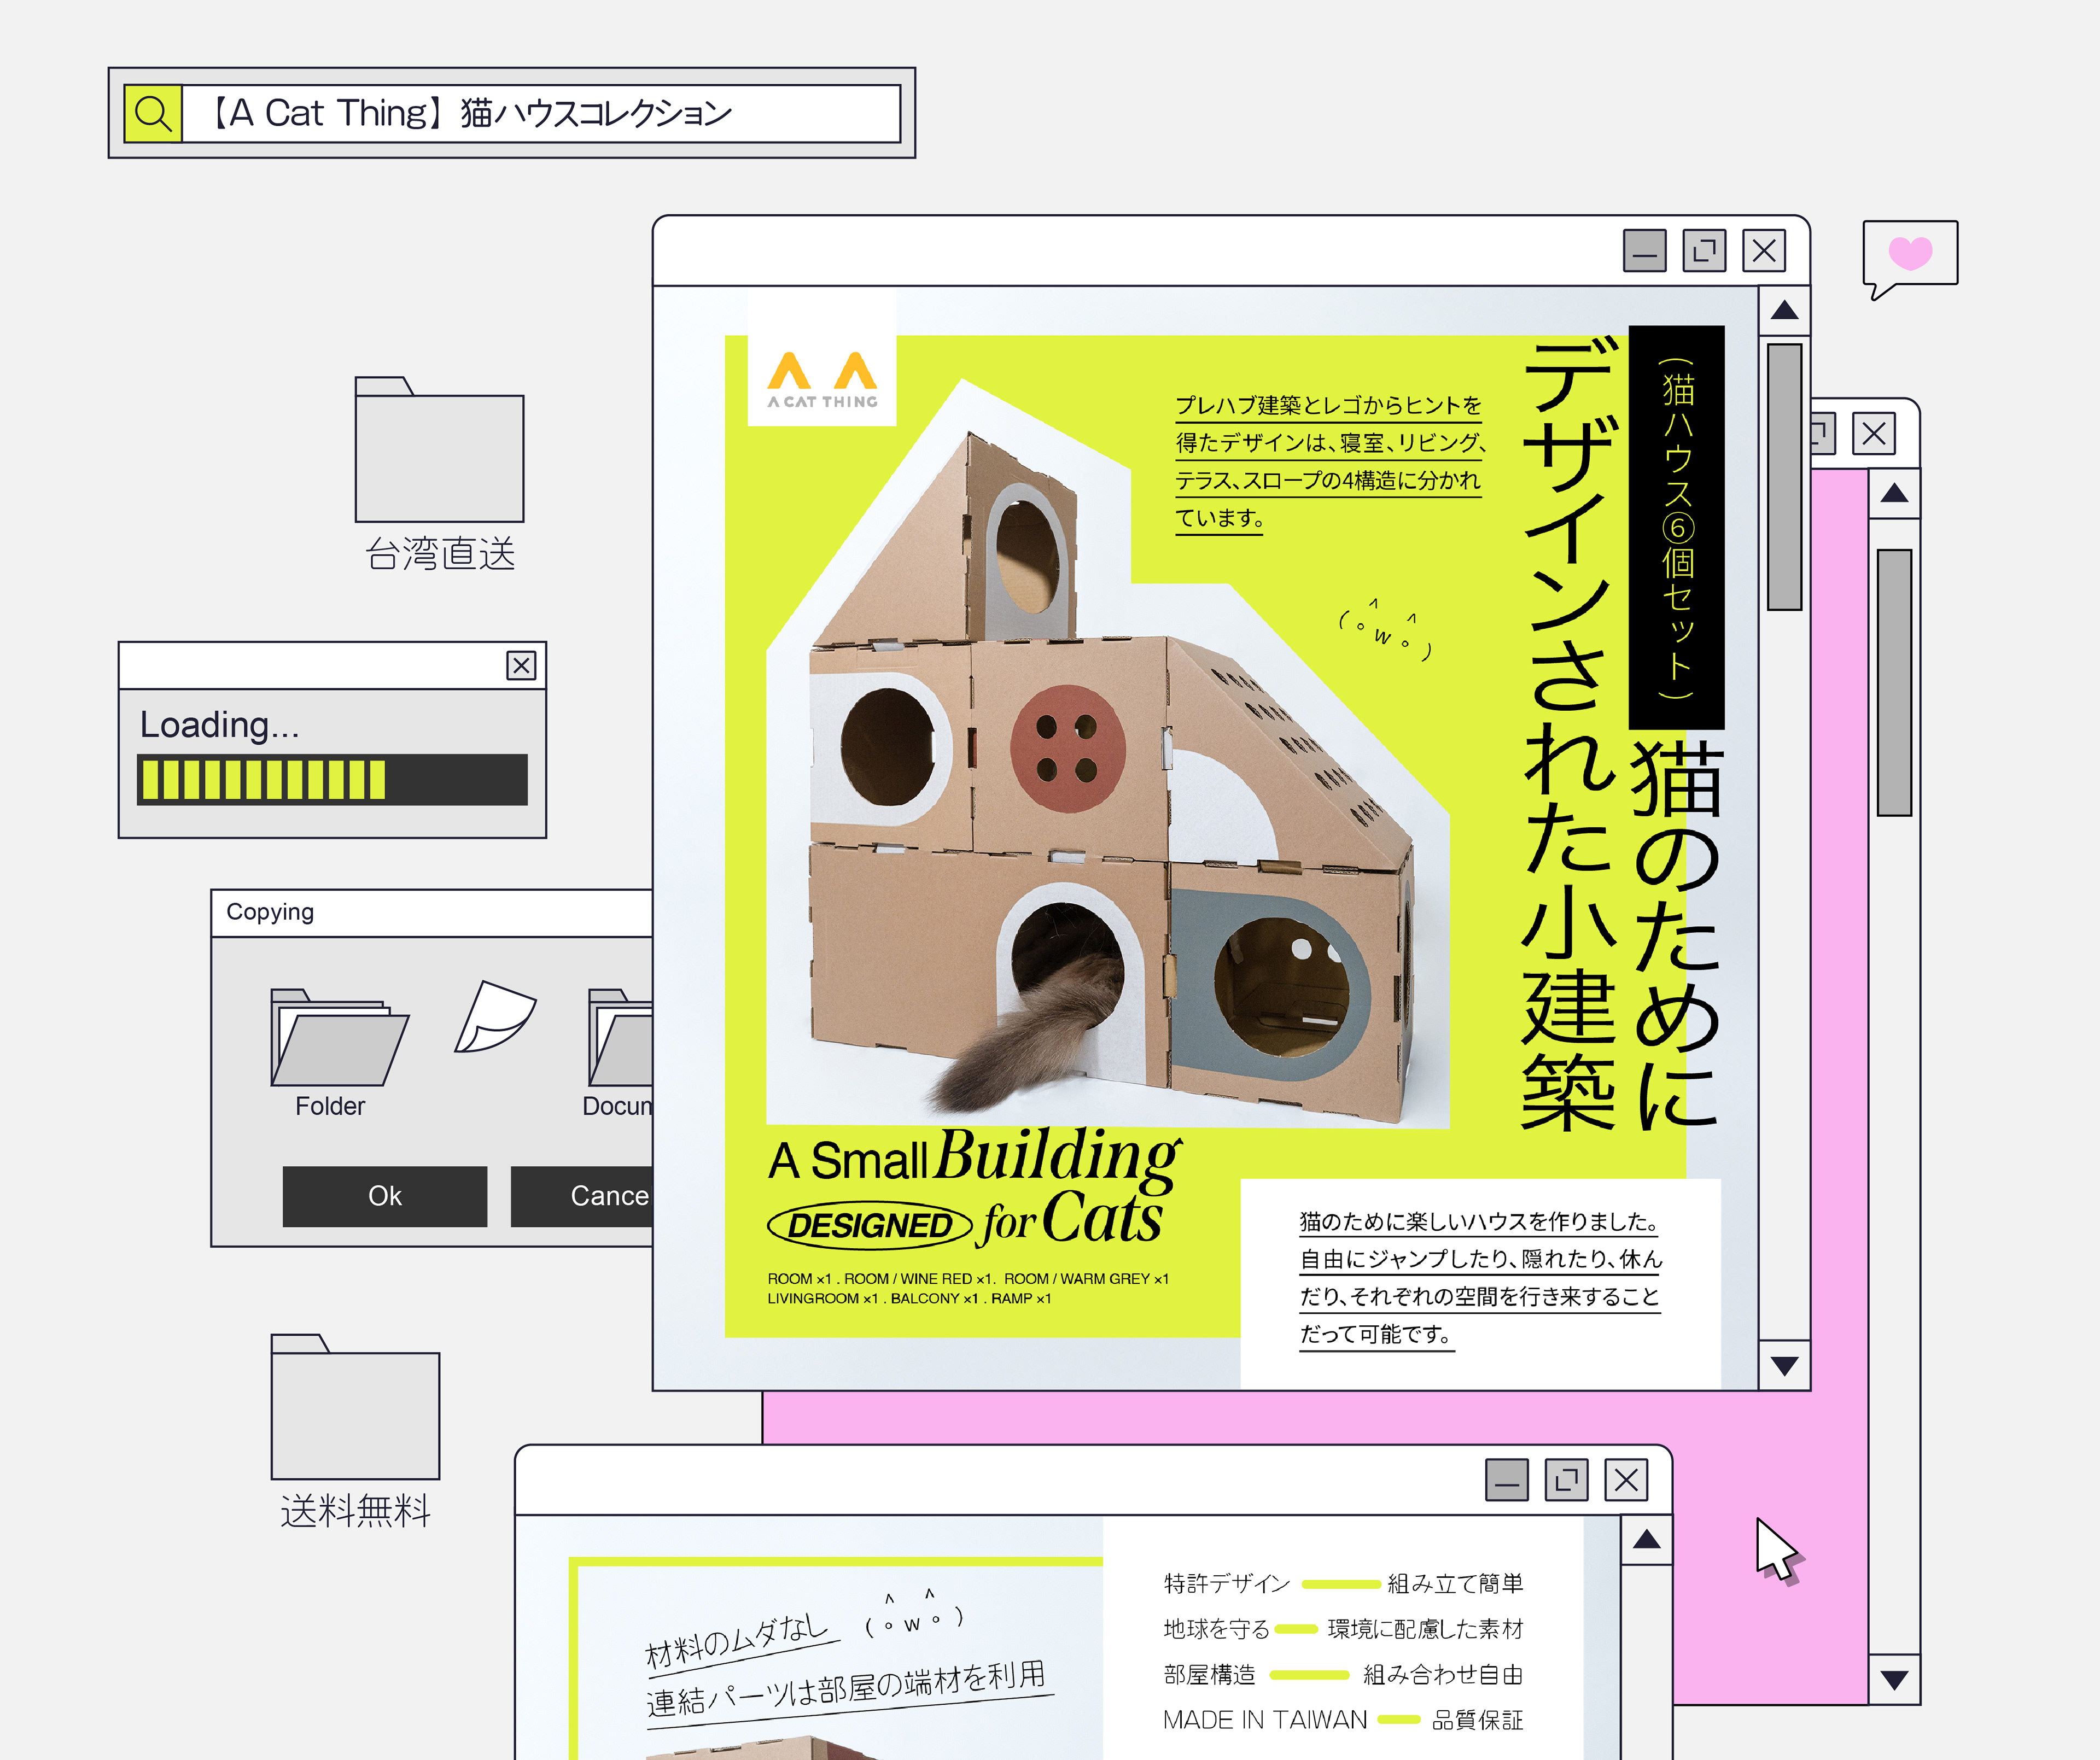Click the DESIGNED oval badge
Image resolution: width=2100 pixels, height=1760 pixels.
[x=869, y=1226]
